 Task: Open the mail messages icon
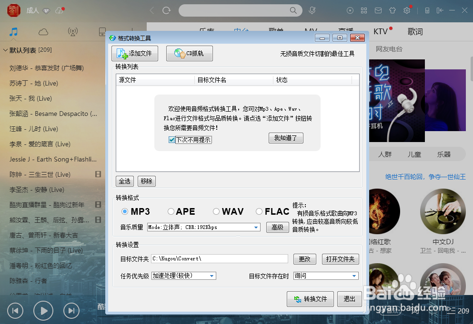click(378, 10)
